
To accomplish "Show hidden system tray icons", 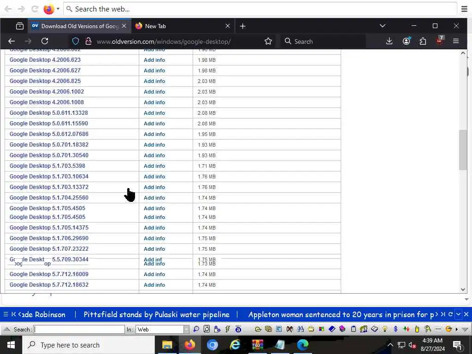I will [390, 345].
